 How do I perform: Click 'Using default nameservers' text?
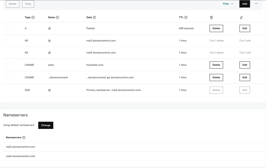click(x=19, y=125)
